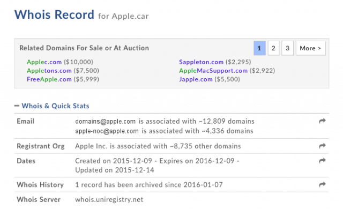
Task: Open the Applec.com domain link
Action: click(44, 62)
